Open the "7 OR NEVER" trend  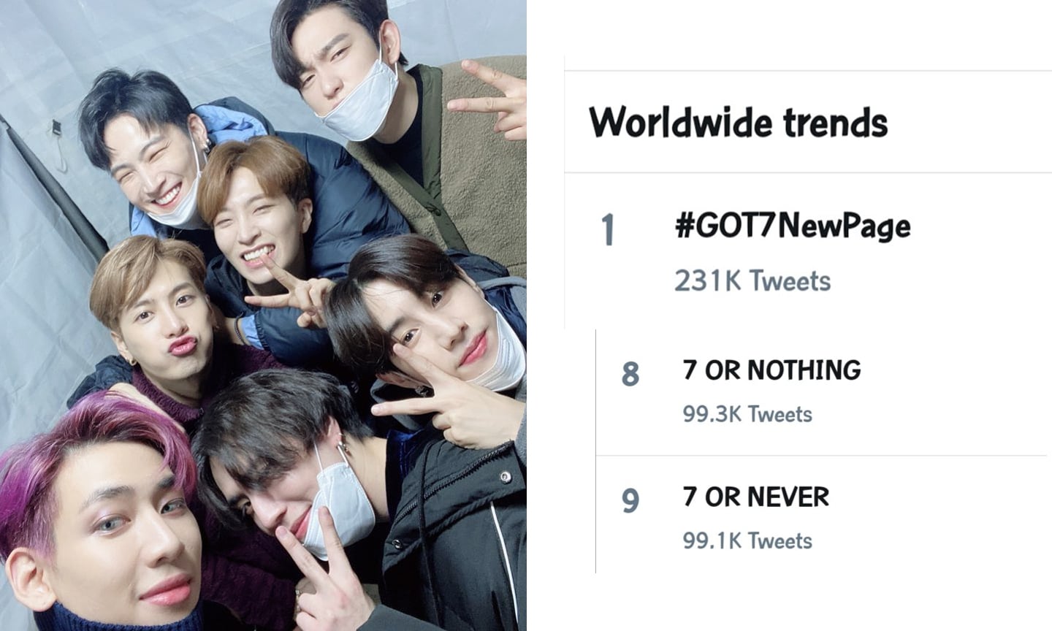(x=755, y=497)
